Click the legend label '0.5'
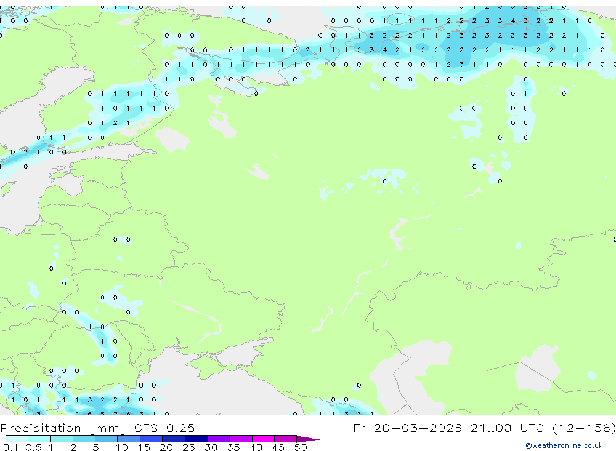Image resolution: width=616 pixels, height=451 pixels. click(33, 447)
